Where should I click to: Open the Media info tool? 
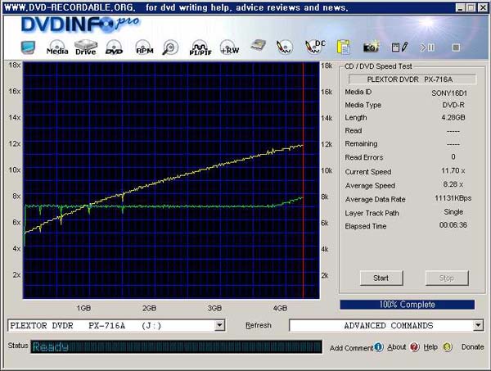pyautogui.click(x=57, y=48)
